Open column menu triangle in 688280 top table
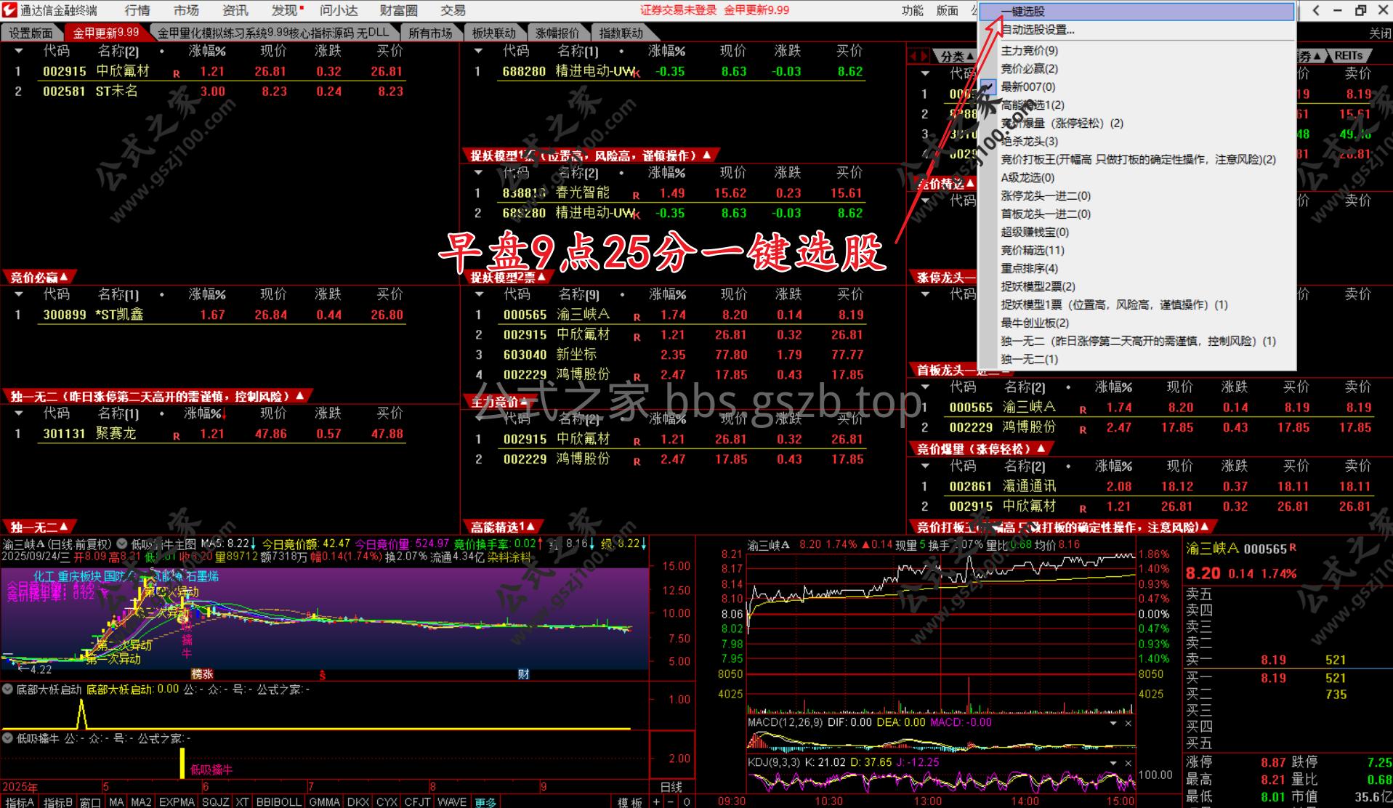Screen dimensions: 1393x808 tap(478, 52)
